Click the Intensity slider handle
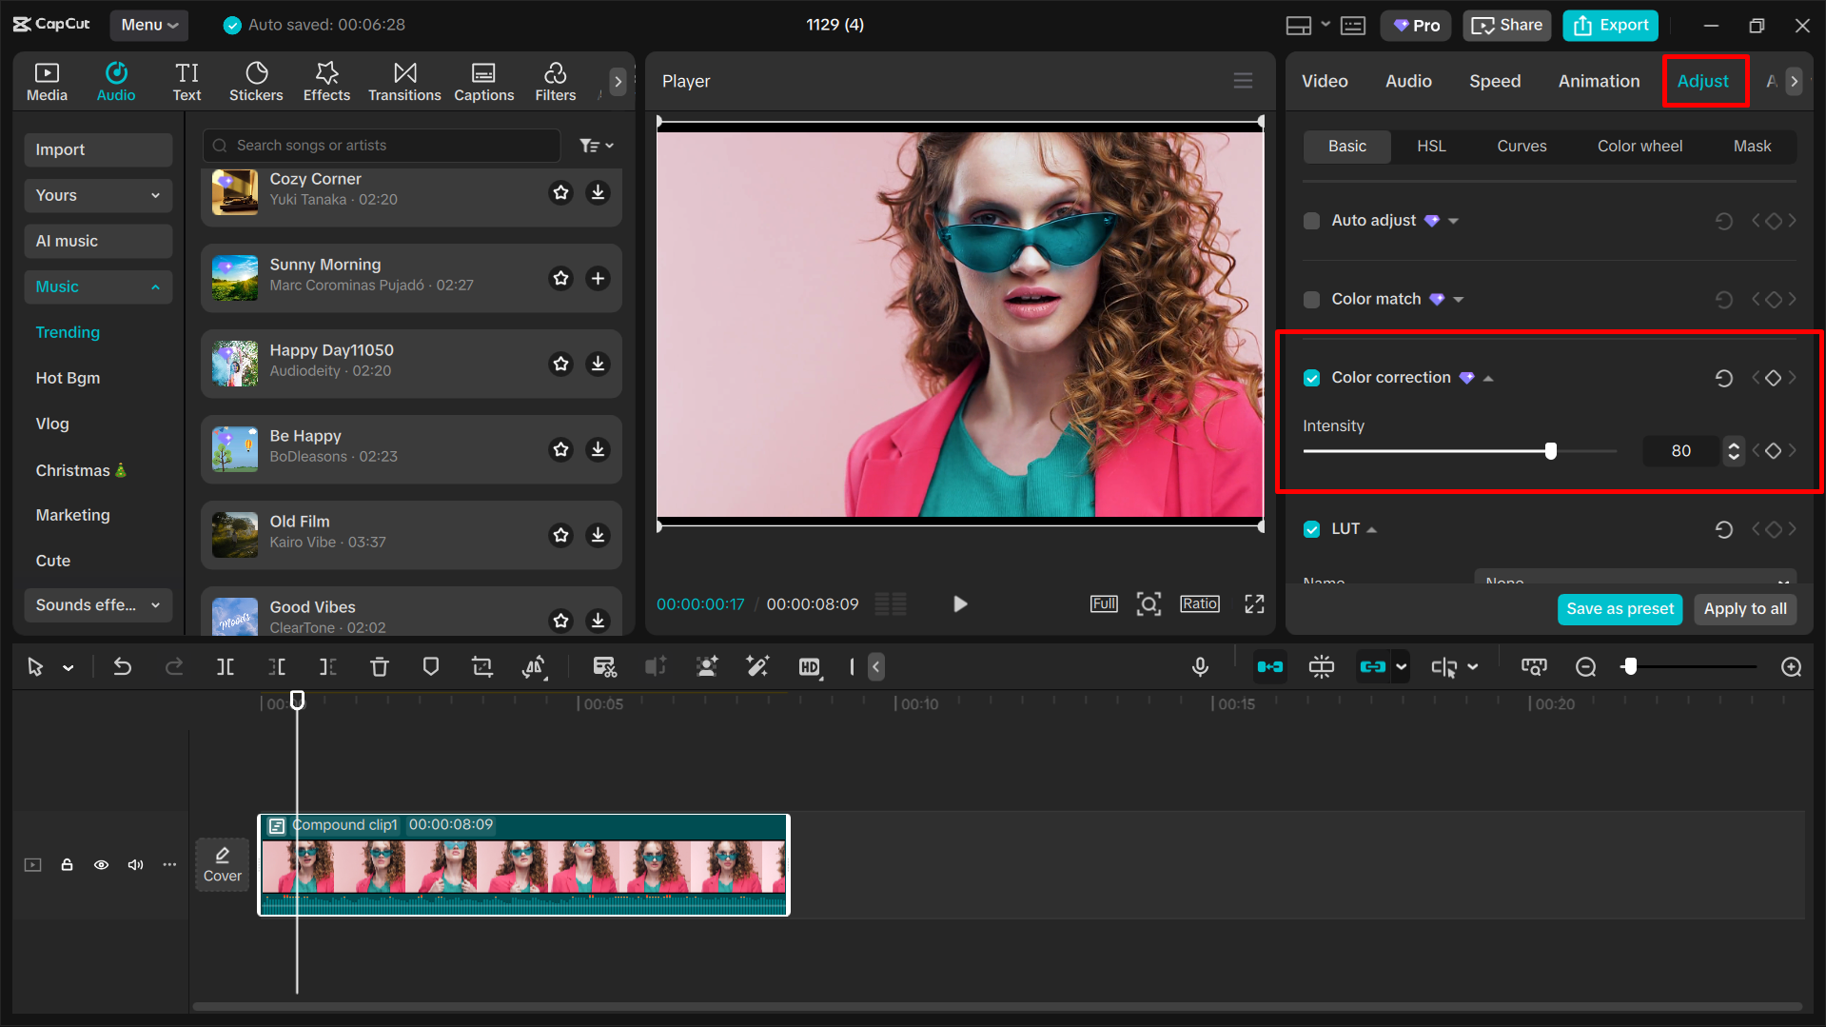 [x=1551, y=451]
